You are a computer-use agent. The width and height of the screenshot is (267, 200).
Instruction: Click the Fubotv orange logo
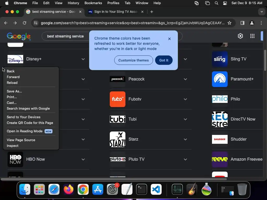118,99
